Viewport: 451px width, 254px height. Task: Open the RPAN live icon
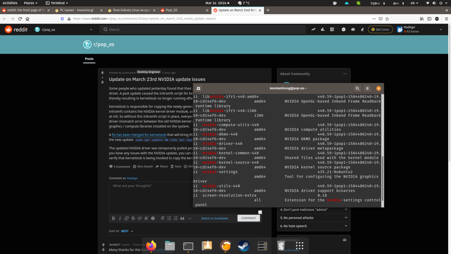[332, 30]
